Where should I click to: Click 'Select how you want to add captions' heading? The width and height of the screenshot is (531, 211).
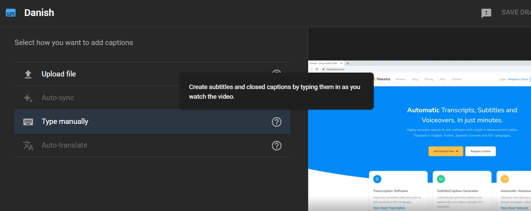[74, 43]
